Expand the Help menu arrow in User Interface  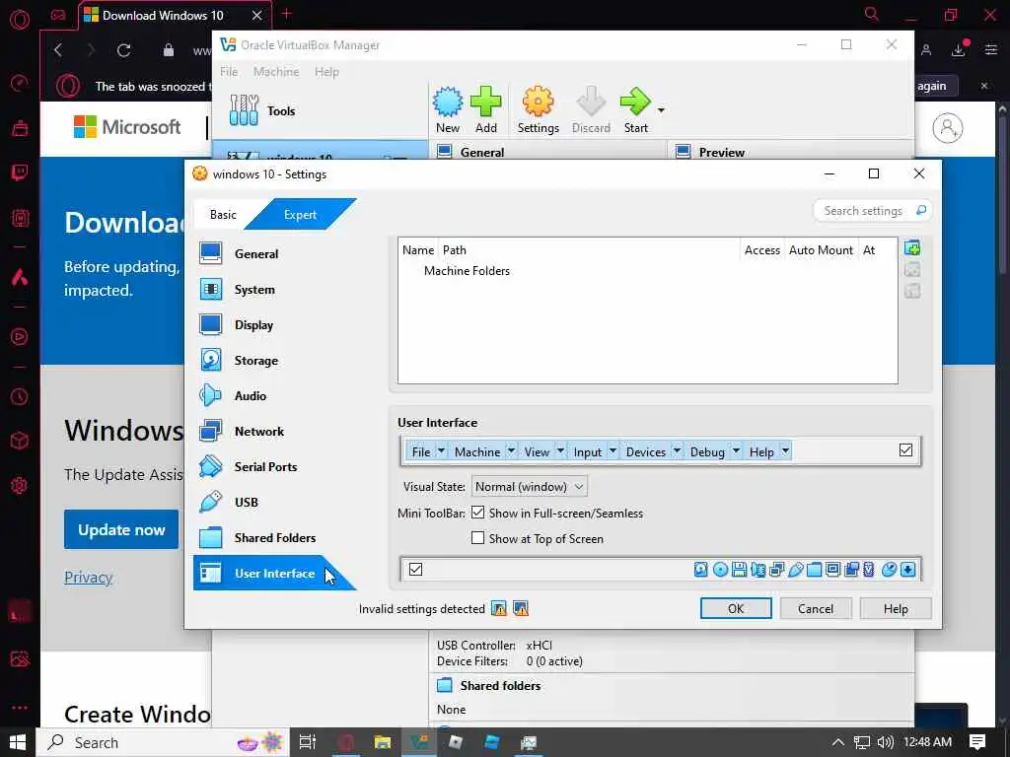785,451
